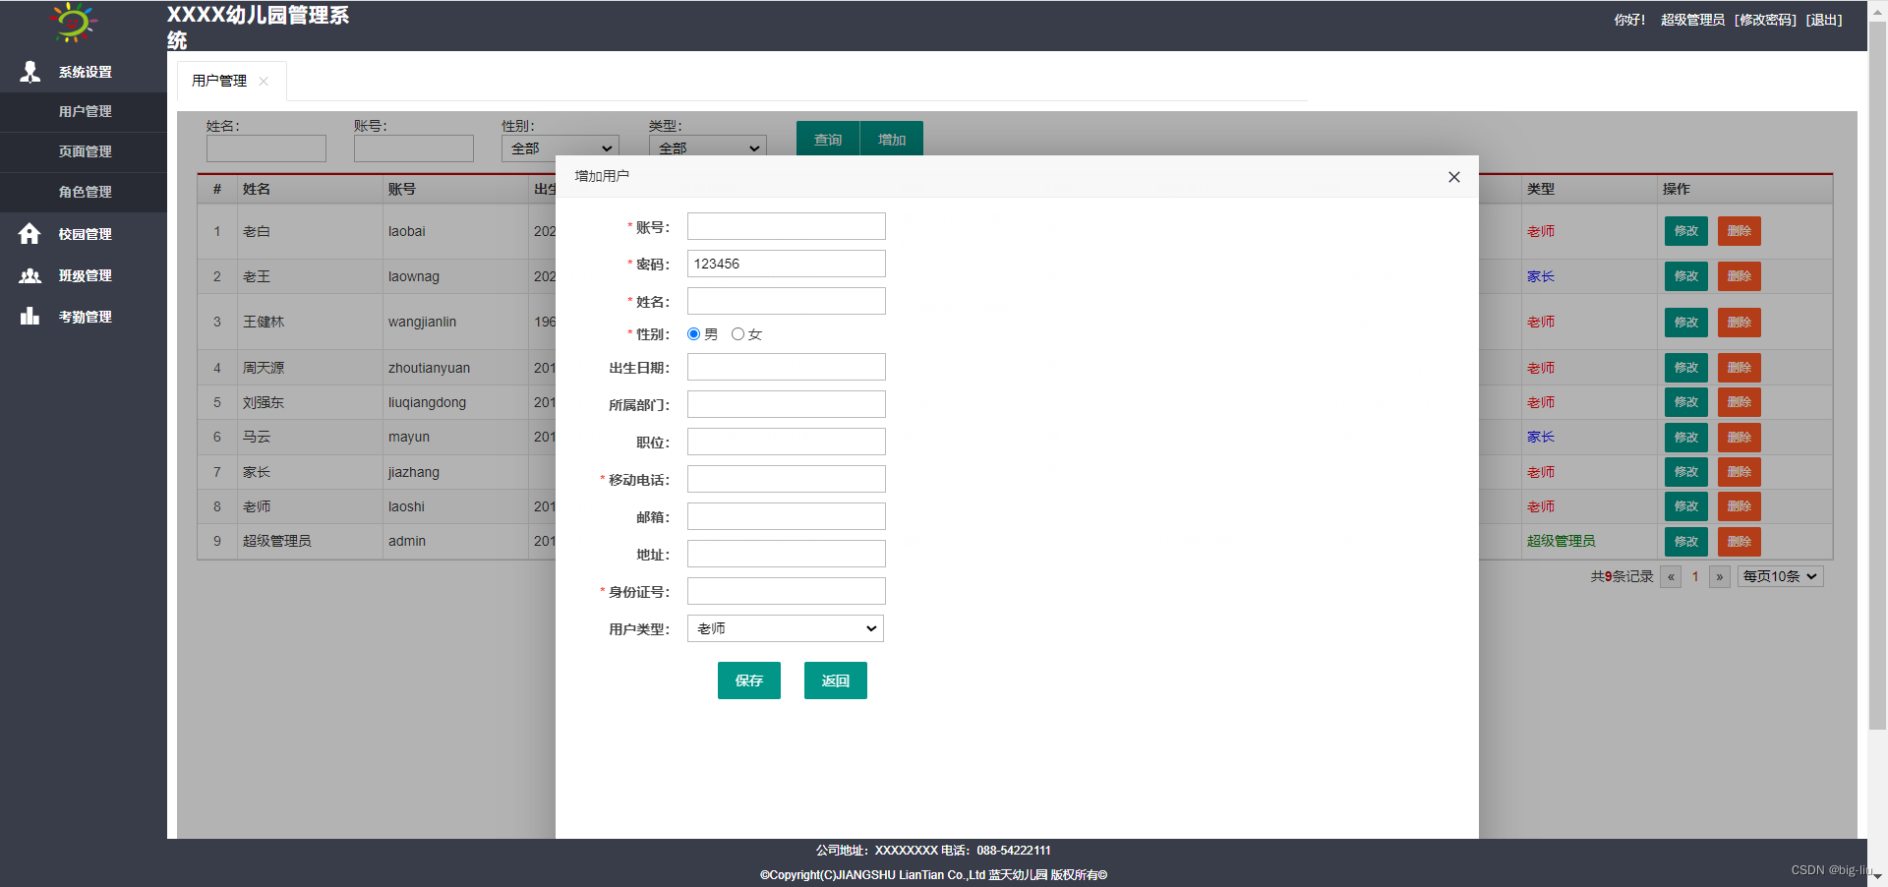Expand the 系统设置 sidebar menu
The width and height of the screenshot is (1888, 887).
pos(84,72)
